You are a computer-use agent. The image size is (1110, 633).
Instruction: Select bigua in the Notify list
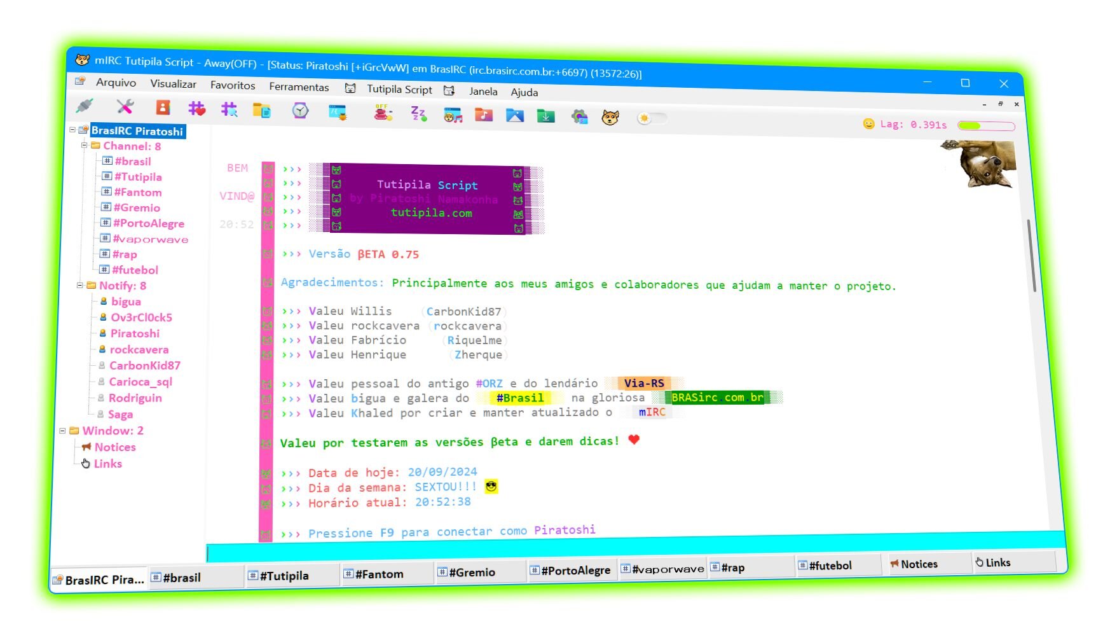click(126, 302)
